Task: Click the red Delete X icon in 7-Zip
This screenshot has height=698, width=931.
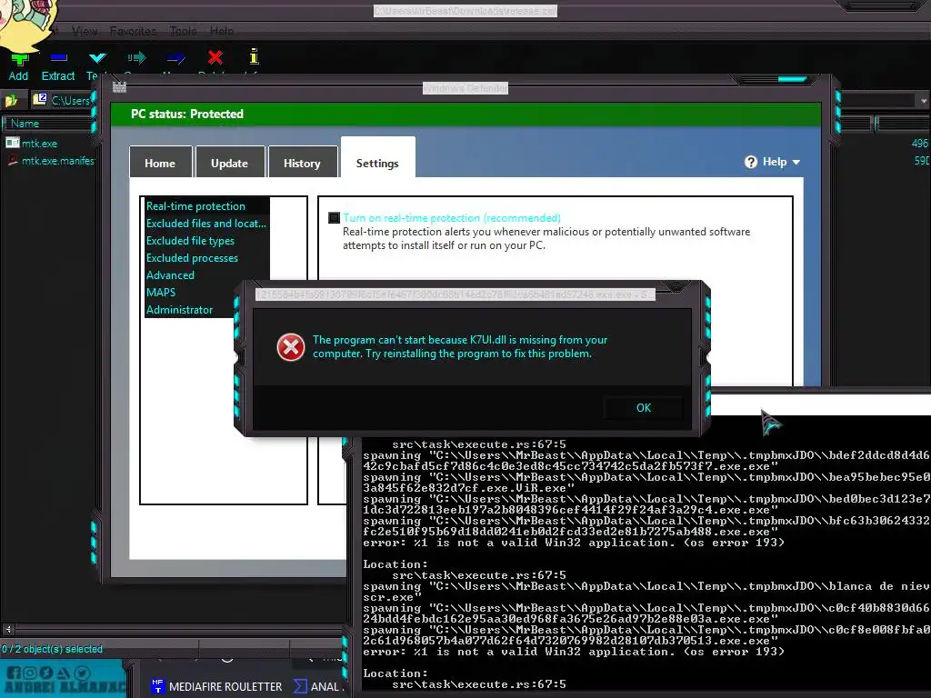Action: pos(215,57)
